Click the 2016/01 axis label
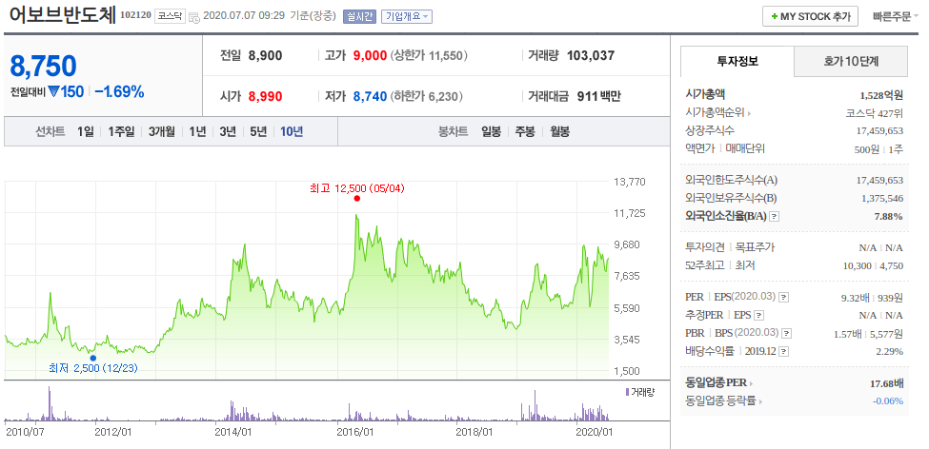This screenshot has height=449, width=929. [x=355, y=432]
